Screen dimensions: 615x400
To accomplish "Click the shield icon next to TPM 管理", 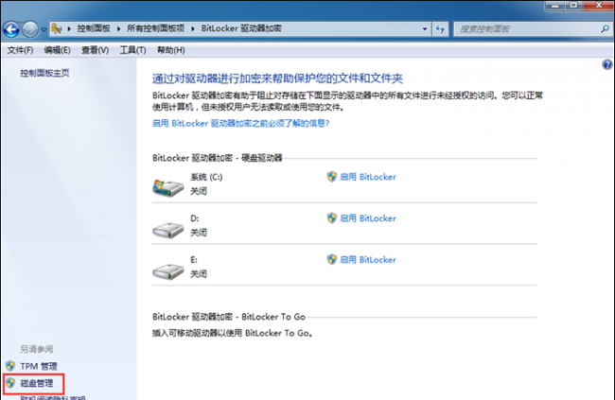I will point(10,366).
